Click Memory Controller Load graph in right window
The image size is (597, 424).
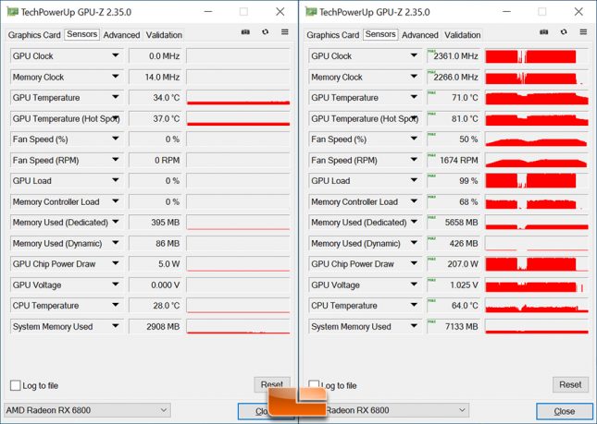click(537, 201)
